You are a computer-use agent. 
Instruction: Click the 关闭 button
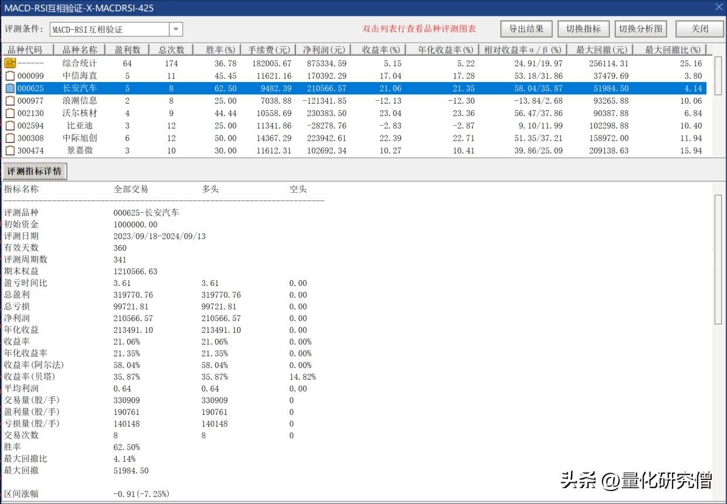click(x=699, y=29)
